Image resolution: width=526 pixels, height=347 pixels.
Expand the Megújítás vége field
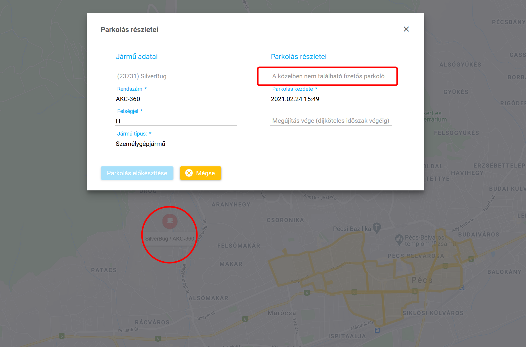click(331, 121)
